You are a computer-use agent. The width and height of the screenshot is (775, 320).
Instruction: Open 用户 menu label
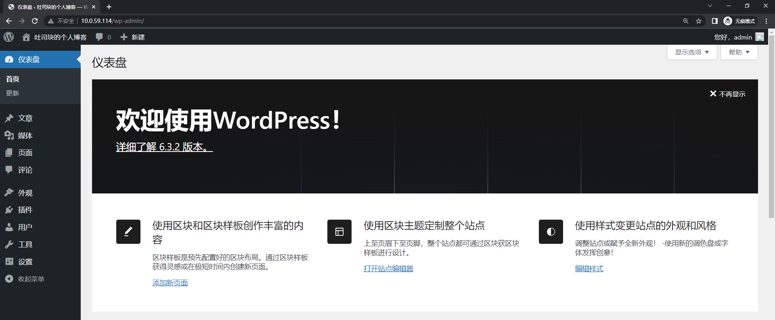point(25,227)
